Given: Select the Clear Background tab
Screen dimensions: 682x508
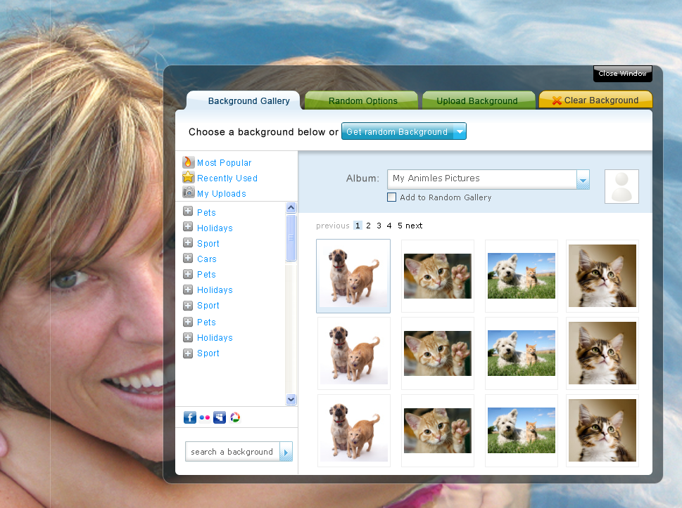Looking at the screenshot, I should (596, 100).
